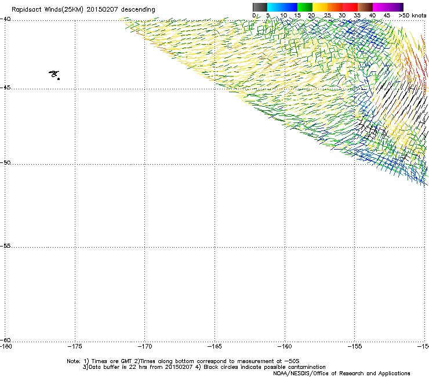The image size is (429, 377).
Task: Click the red 30-35 knots legend segment
Action: [350, 7]
